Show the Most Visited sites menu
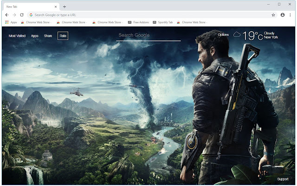 pyautogui.click(x=17, y=36)
